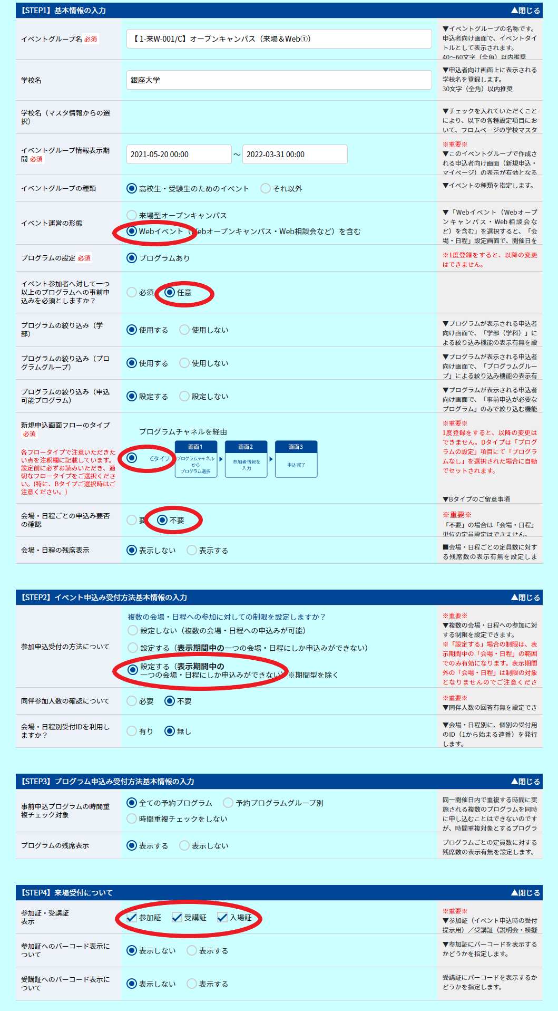
Task: Choose 使用する for 学部 filter
Action: [x=132, y=330]
